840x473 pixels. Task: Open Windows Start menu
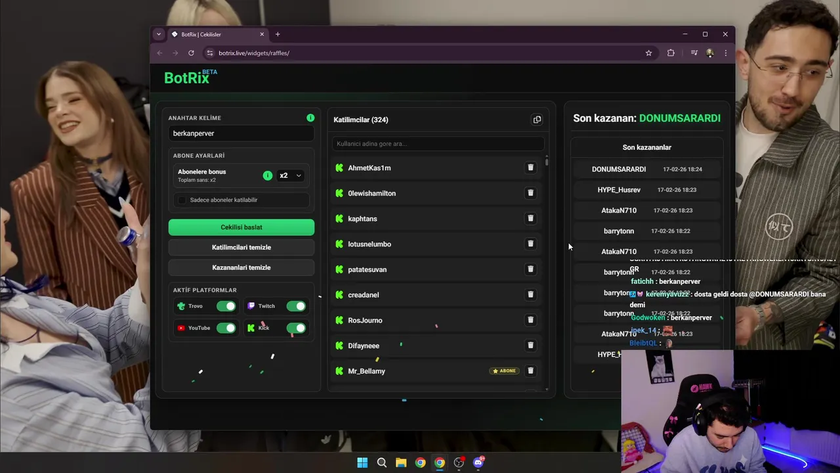(362, 462)
